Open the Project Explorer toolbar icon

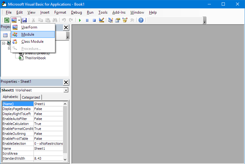point(111,20)
